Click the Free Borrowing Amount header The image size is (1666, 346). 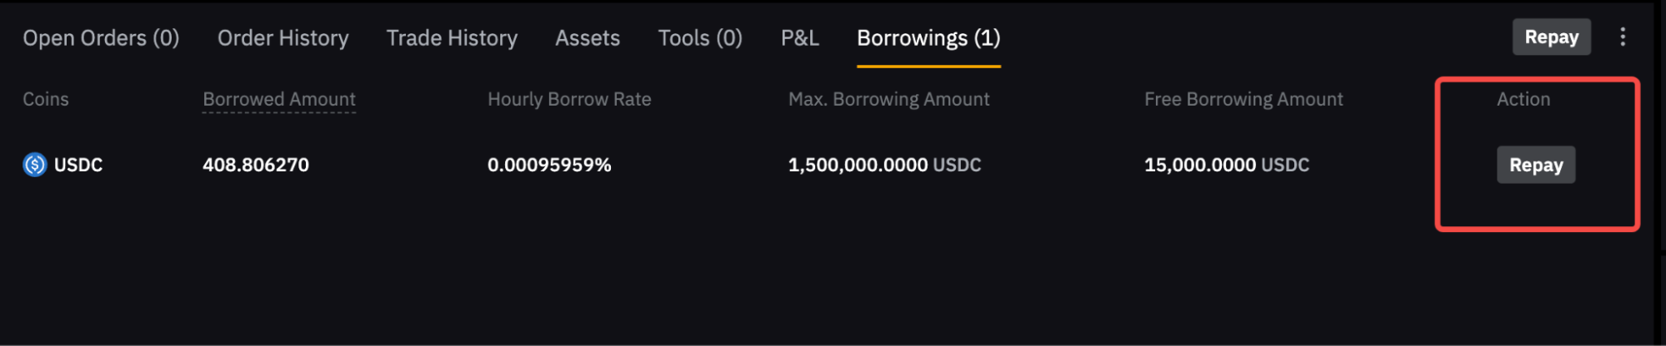(x=1243, y=99)
